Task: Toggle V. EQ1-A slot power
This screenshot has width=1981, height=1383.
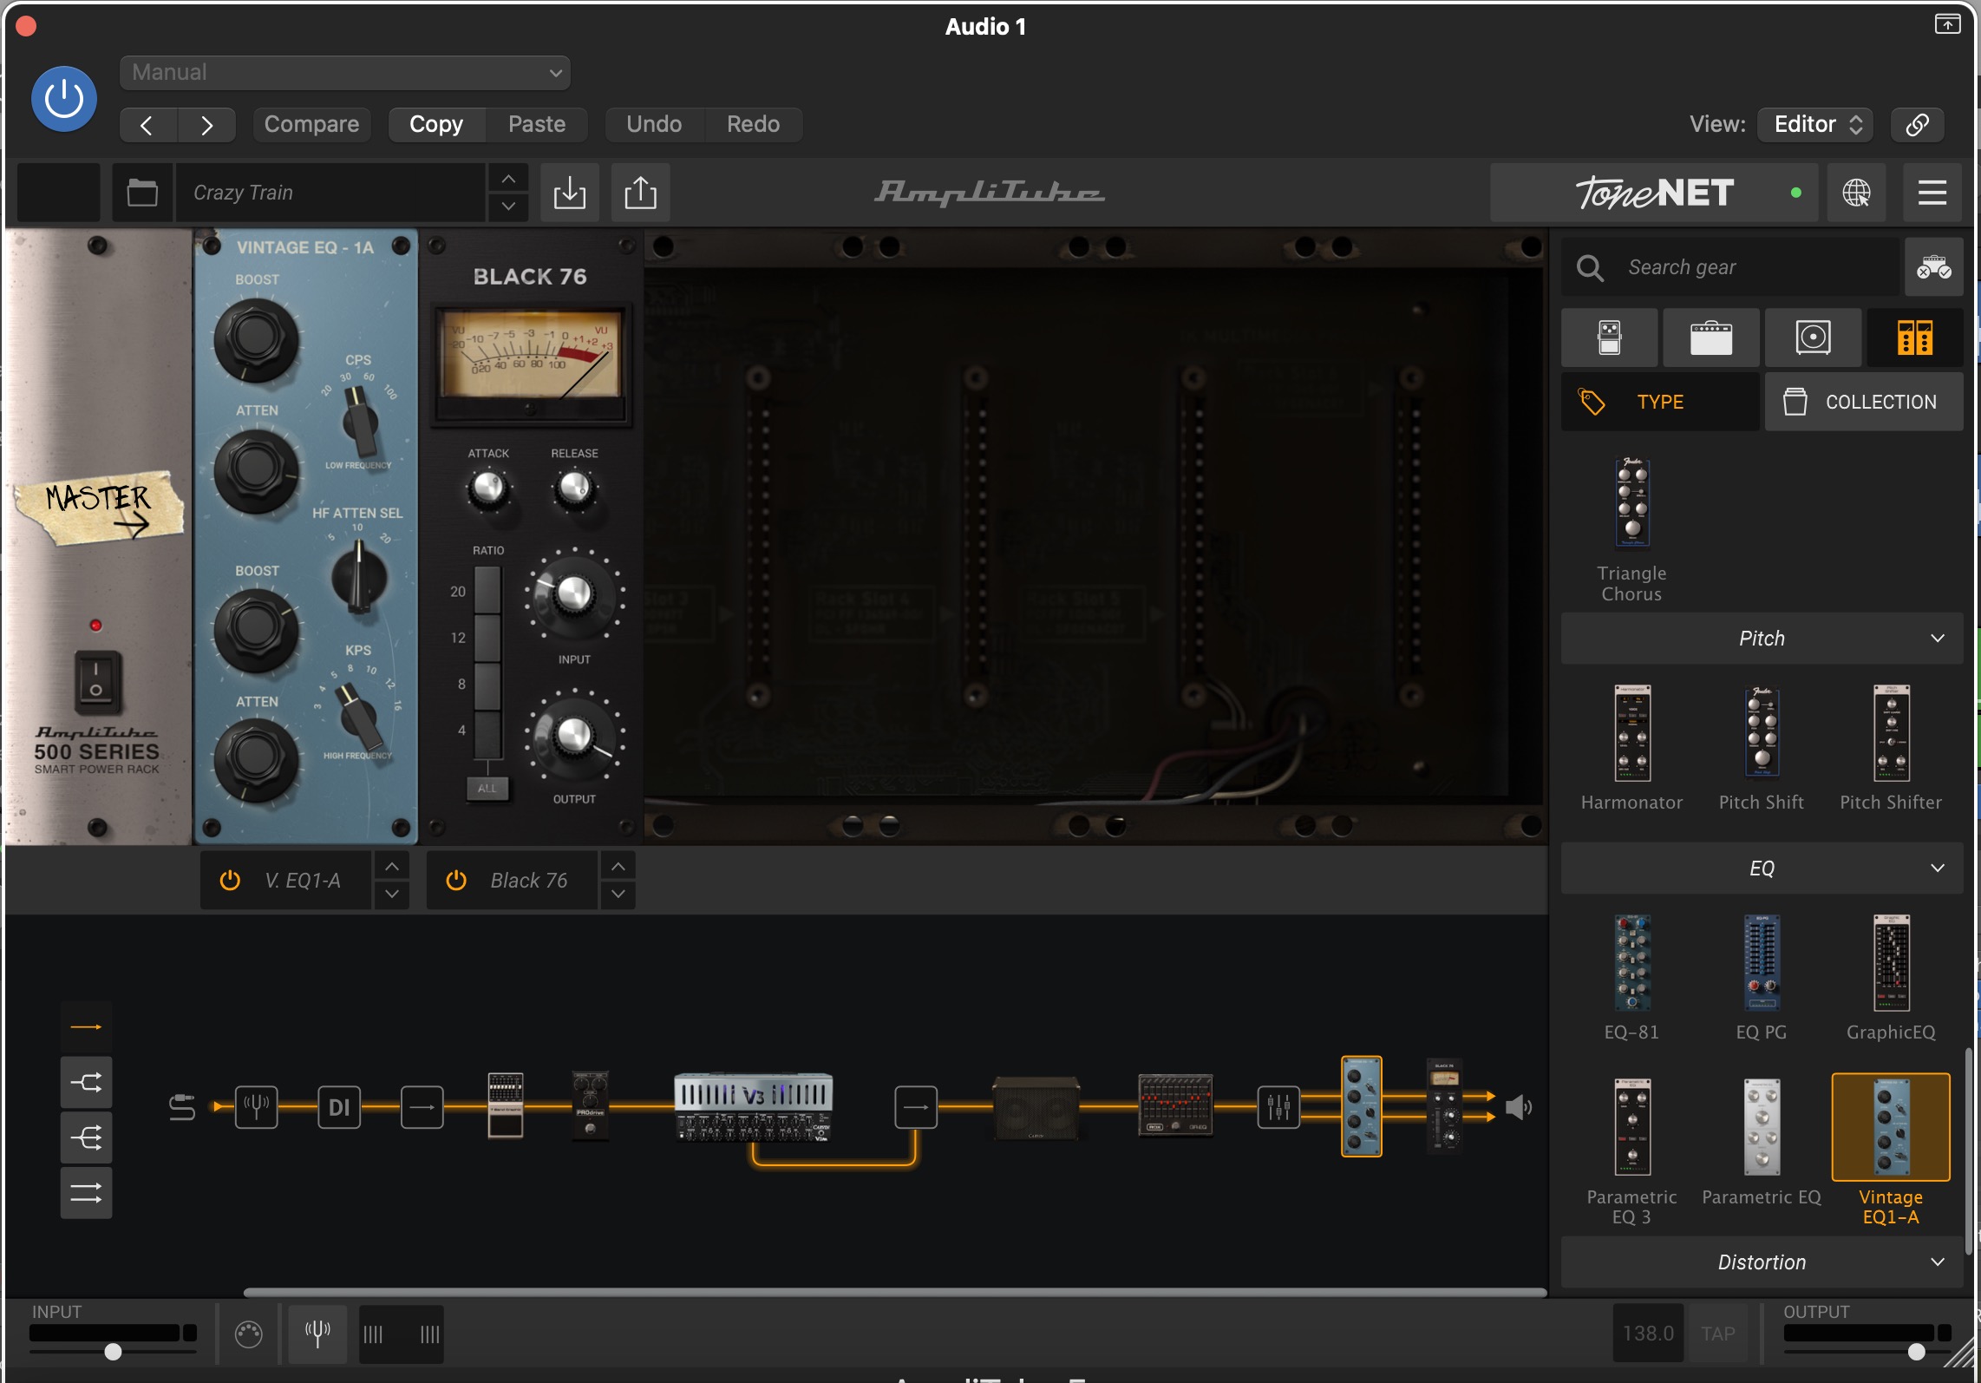Action: click(230, 881)
